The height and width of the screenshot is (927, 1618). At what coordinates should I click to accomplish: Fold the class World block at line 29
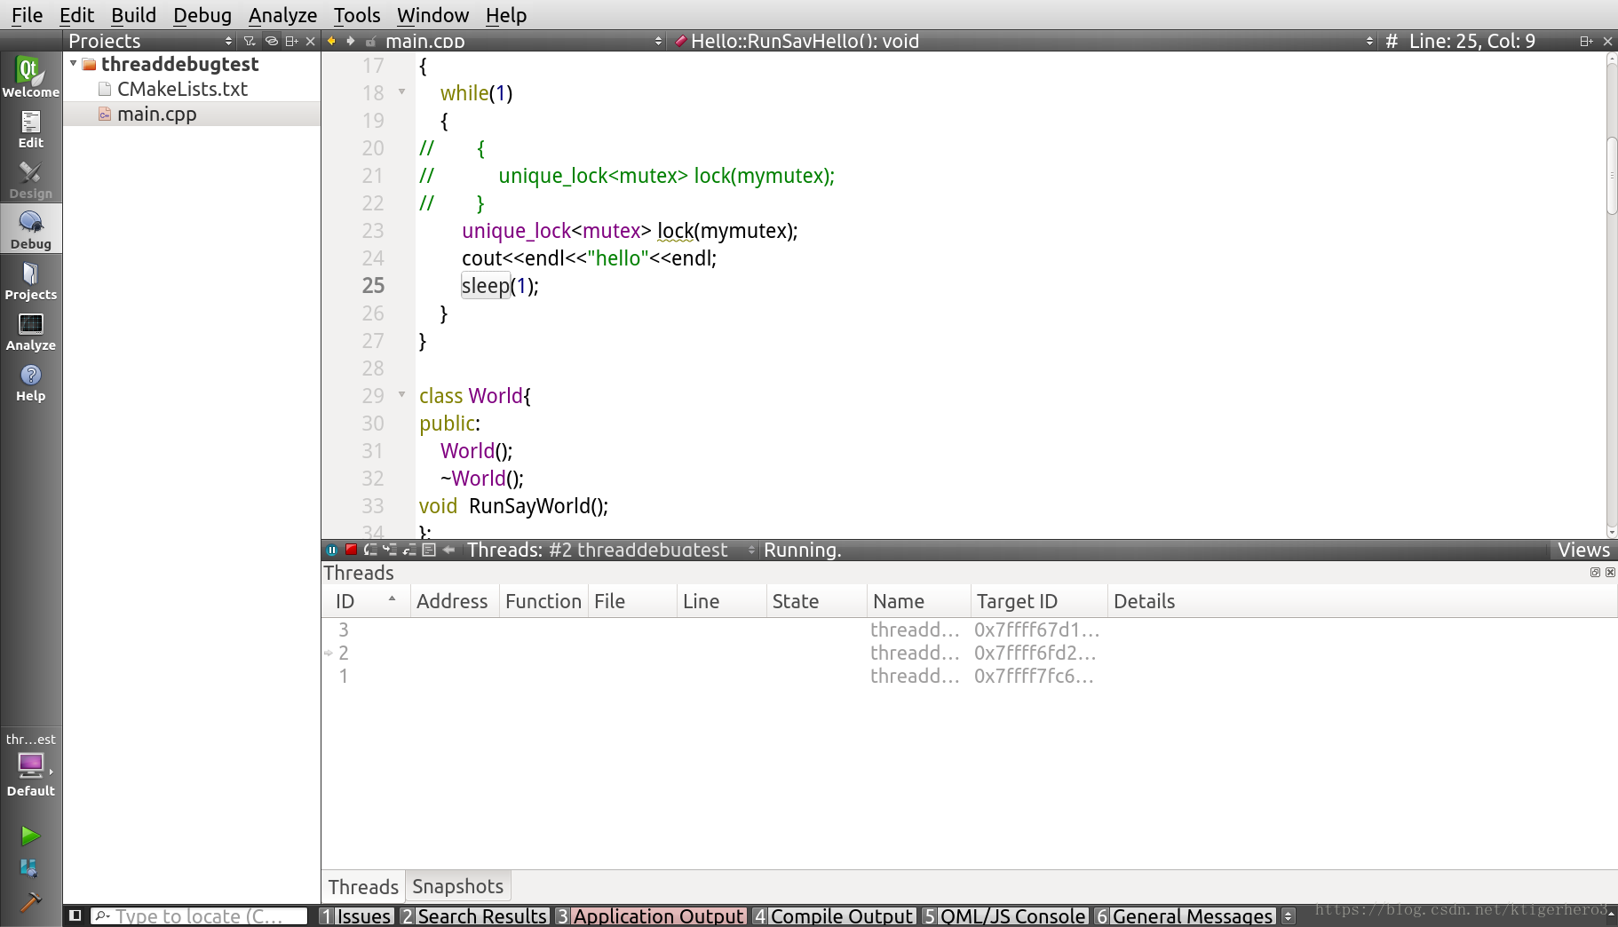click(x=401, y=394)
